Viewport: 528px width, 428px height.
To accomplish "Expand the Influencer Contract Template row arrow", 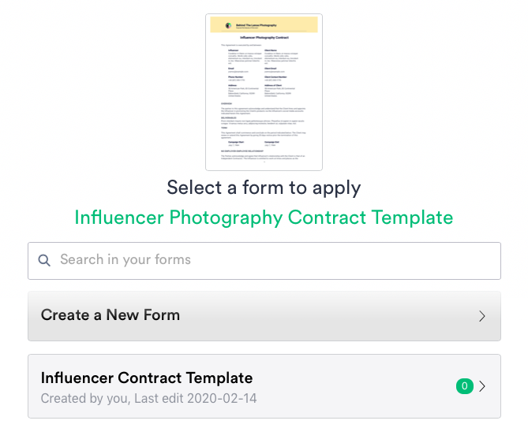I will point(482,386).
